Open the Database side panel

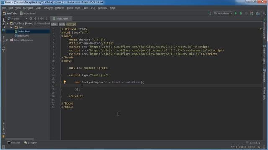(x=264, y=75)
